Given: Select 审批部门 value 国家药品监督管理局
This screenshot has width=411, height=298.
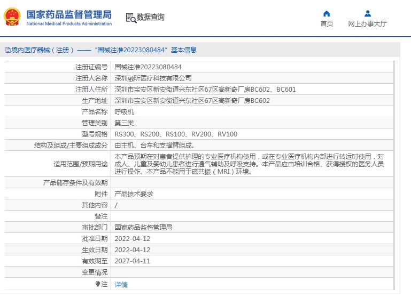Looking at the screenshot, I should pyautogui.click(x=143, y=228).
